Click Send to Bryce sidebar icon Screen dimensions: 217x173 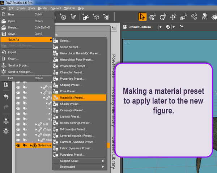coord(6,121)
